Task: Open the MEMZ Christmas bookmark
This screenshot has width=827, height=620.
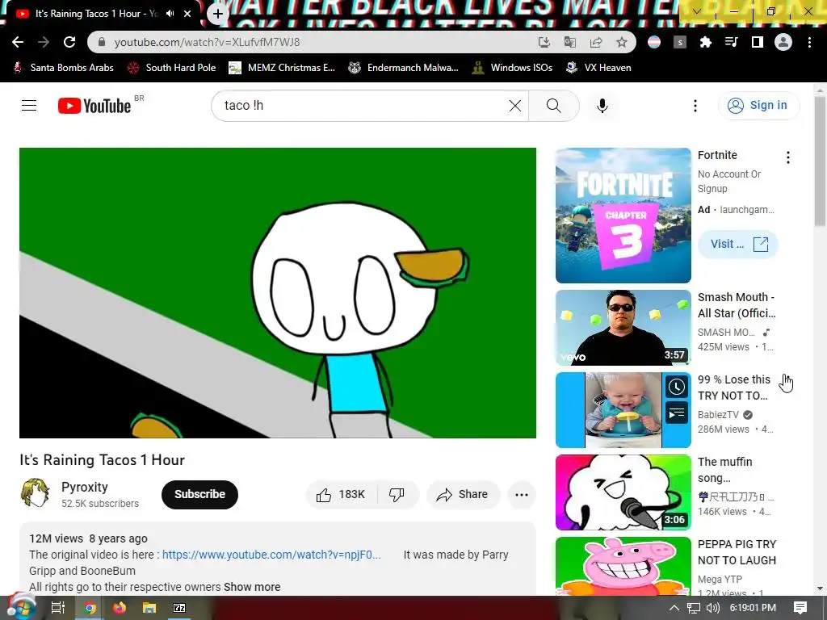Action: click(282, 68)
